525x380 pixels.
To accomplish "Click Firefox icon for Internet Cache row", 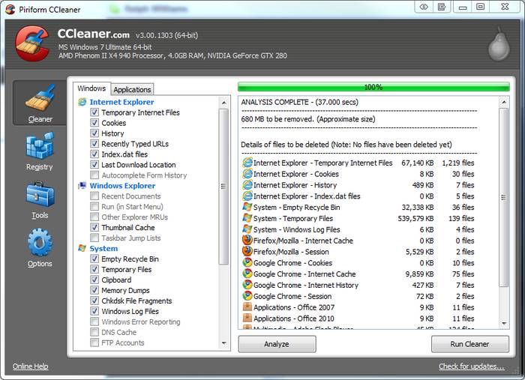I will (247, 241).
